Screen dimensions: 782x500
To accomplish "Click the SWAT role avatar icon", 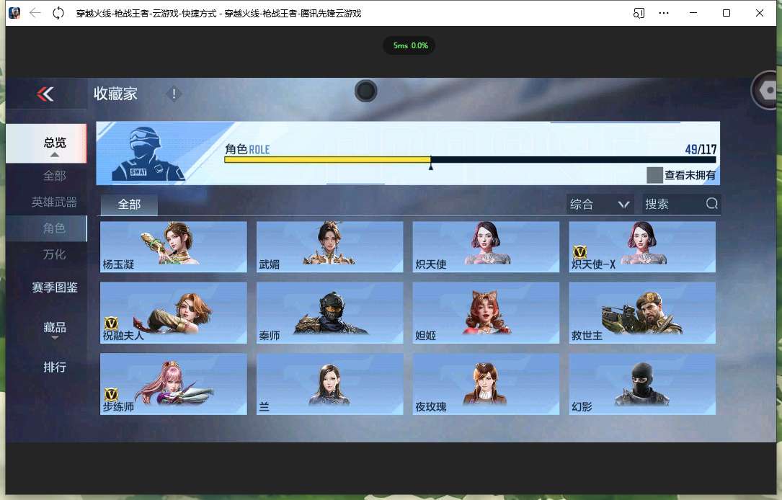I will click(148, 153).
